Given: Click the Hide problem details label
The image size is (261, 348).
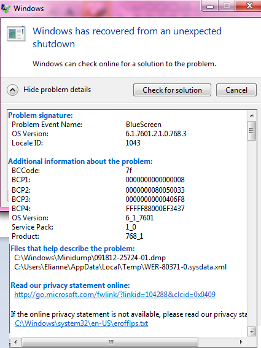Looking at the screenshot, I should click(57, 90).
